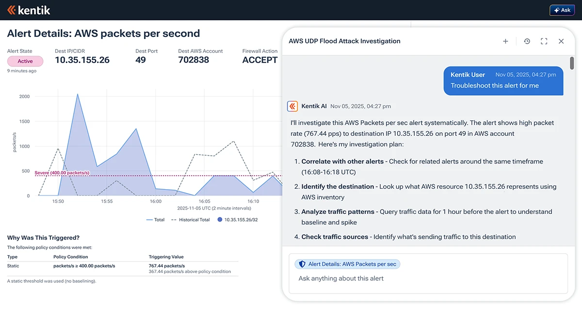The height and width of the screenshot is (310, 582).
Task: Open a new chat with the plus icon
Action: [505, 41]
